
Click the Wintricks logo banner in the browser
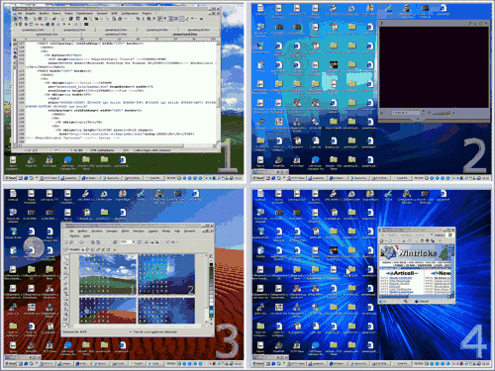(x=417, y=253)
